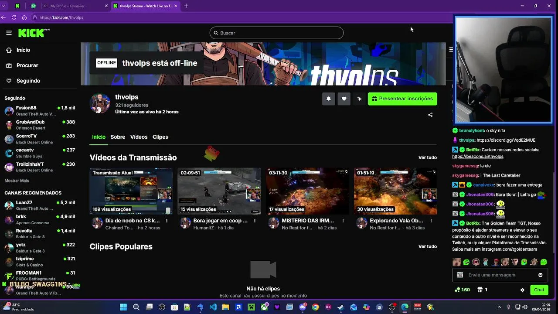Open the 01:51:19 video thumbnail

coord(395,191)
